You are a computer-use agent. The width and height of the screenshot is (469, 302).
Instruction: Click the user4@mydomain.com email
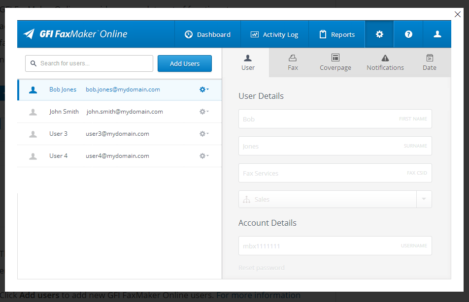click(x=117, y=155)
